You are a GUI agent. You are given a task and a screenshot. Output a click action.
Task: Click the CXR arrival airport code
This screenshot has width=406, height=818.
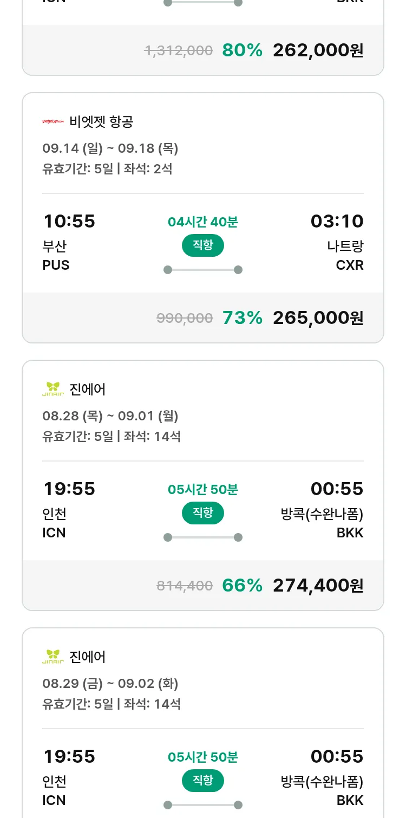pos(350,265)
